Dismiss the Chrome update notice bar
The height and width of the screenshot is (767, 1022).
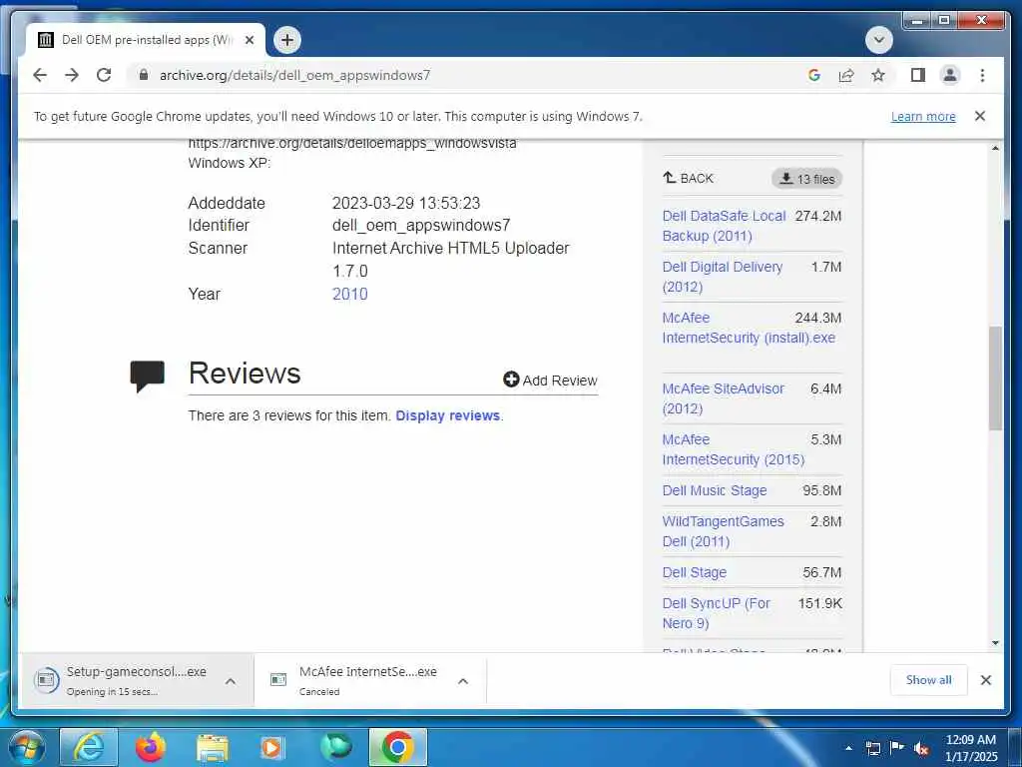pos(980,116)
